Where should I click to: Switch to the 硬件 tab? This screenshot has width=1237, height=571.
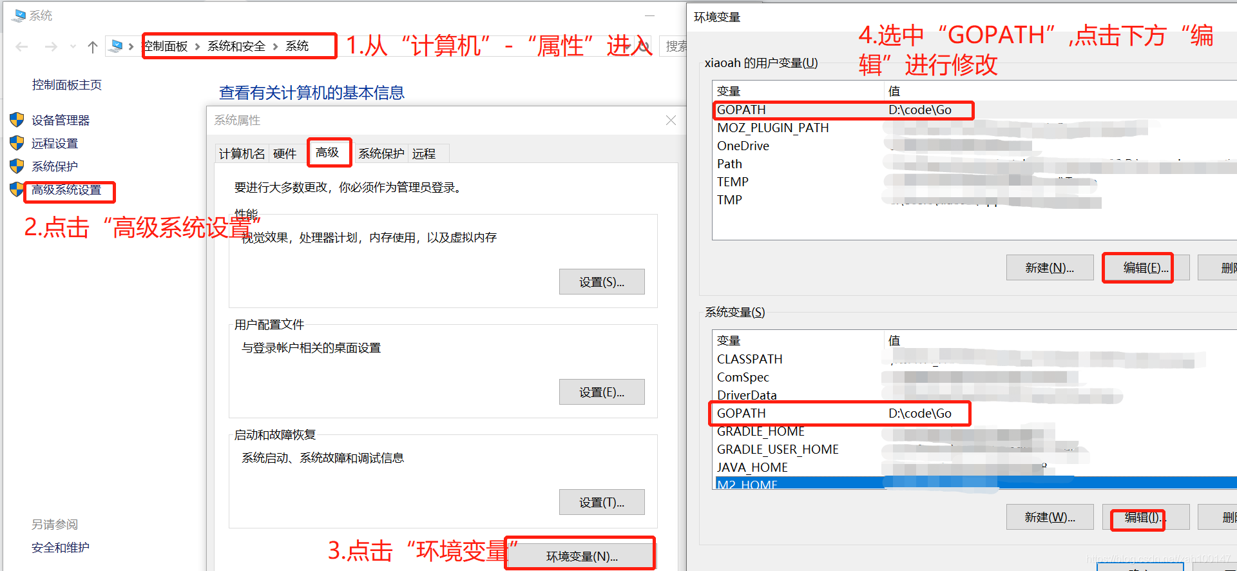tap(285, 154)
